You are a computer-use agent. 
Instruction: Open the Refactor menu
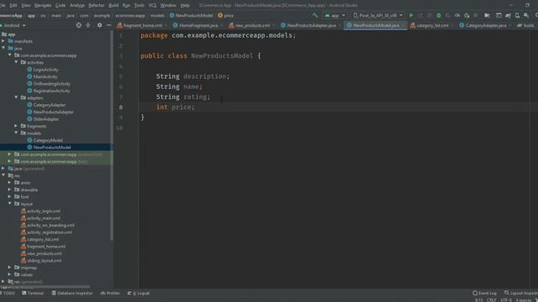pos(97,5)
